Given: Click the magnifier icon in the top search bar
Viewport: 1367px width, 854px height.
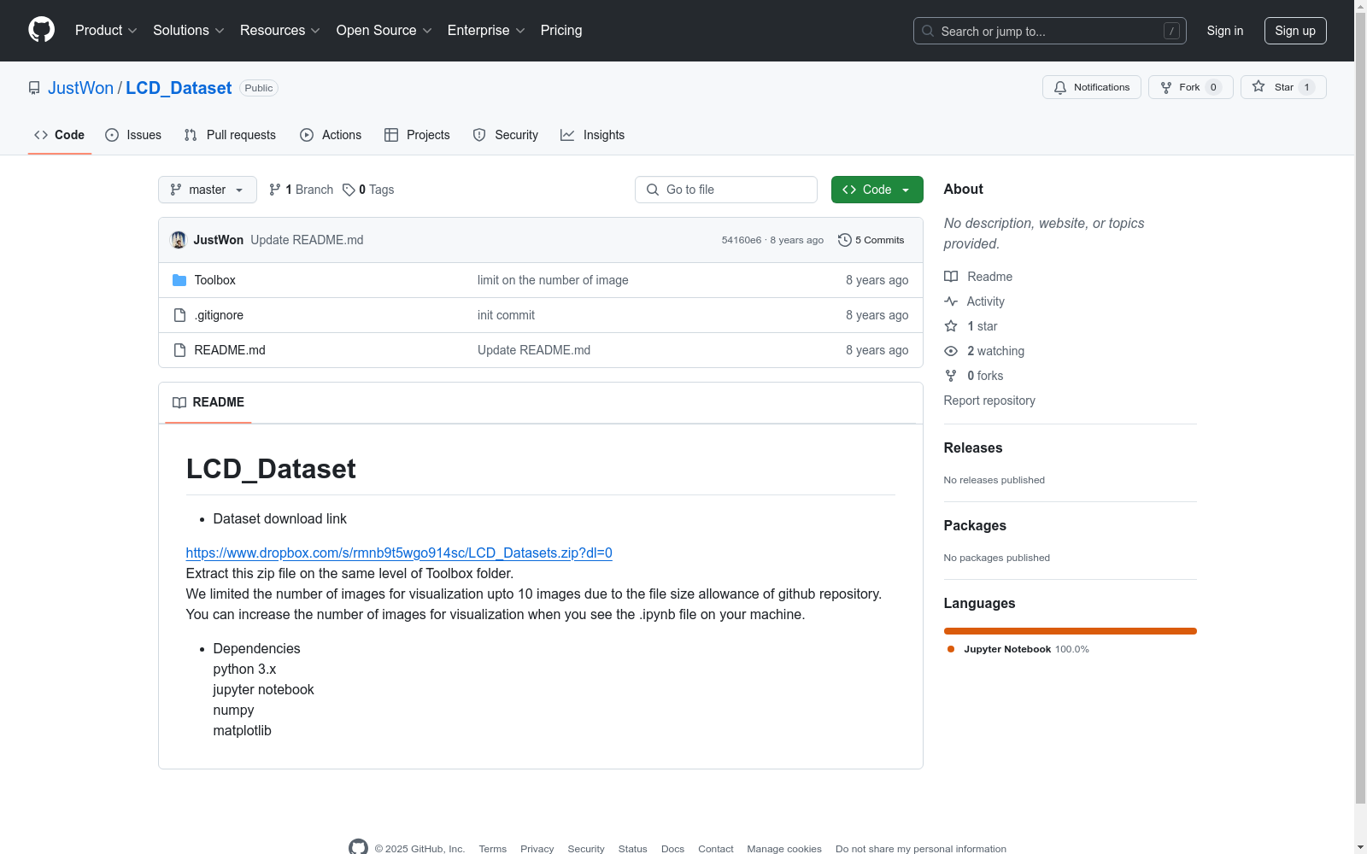Looking at the screenshot, I should click(x=928, y=31).
